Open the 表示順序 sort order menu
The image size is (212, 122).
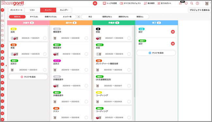[149, 3]
